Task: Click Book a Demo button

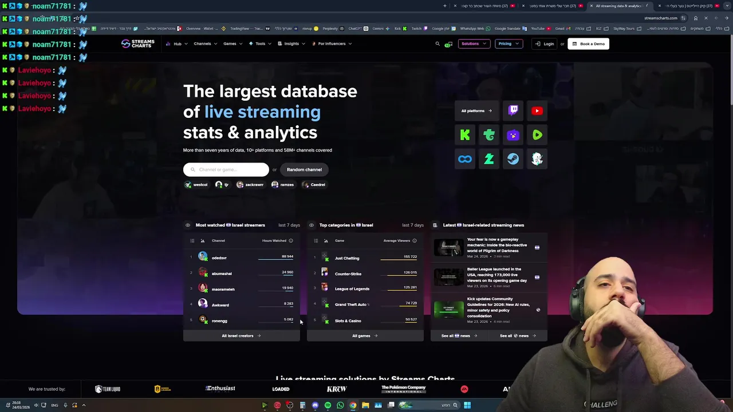Action: click(x=588, y=43)
